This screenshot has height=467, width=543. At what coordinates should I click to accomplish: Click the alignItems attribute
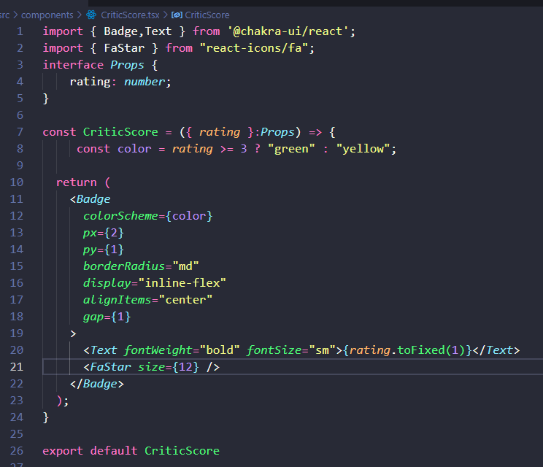coord(117,300)
